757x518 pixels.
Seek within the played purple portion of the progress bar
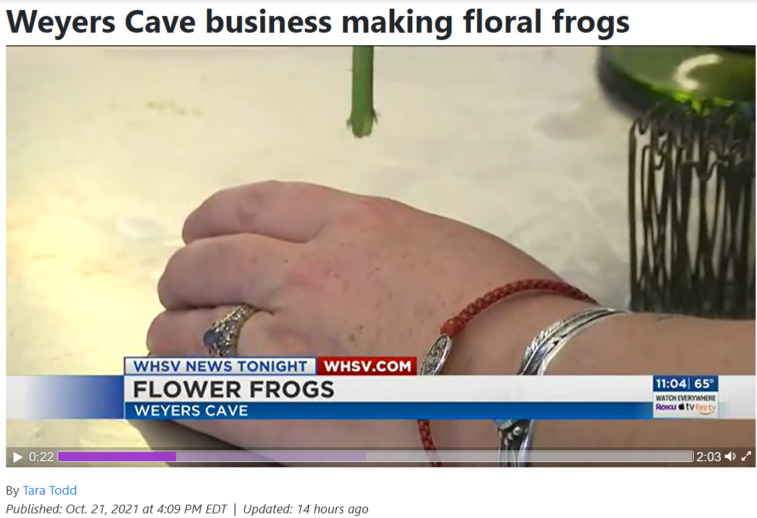click(x=117, y=456)
